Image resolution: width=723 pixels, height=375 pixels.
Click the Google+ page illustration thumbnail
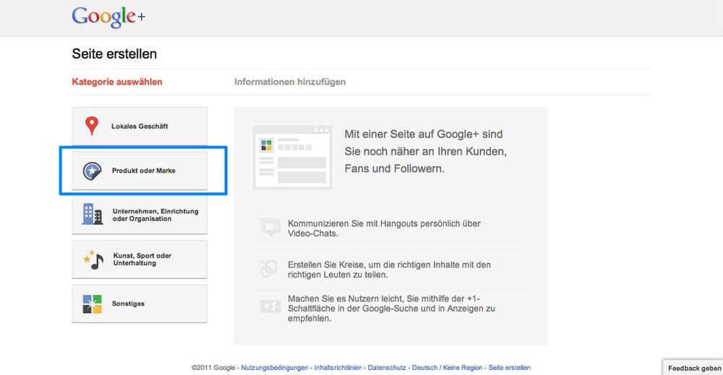coord(292,157)
